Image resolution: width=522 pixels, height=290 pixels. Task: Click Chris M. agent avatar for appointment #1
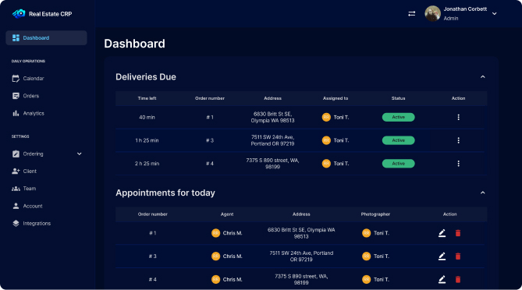pos(215,233)
